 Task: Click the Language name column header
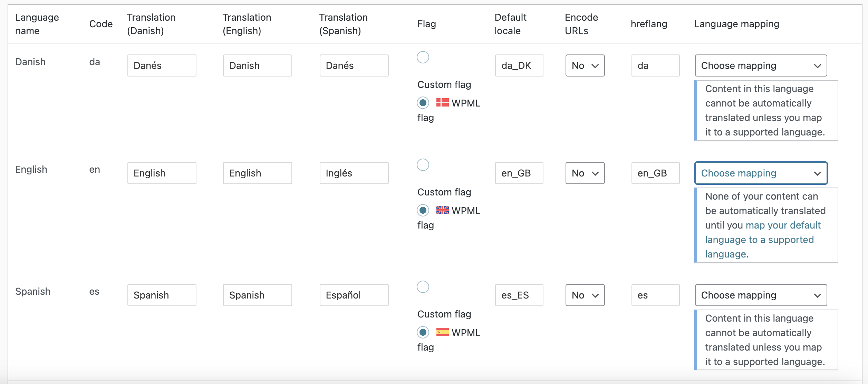coord(37,24)
